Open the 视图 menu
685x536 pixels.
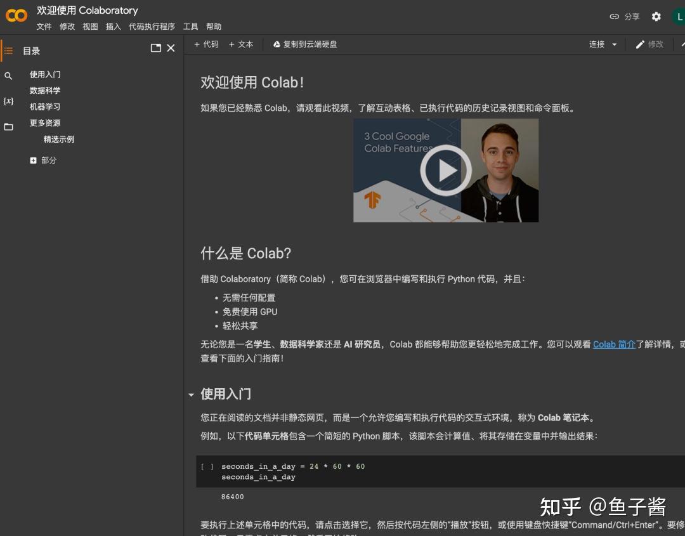click(91, 27)
